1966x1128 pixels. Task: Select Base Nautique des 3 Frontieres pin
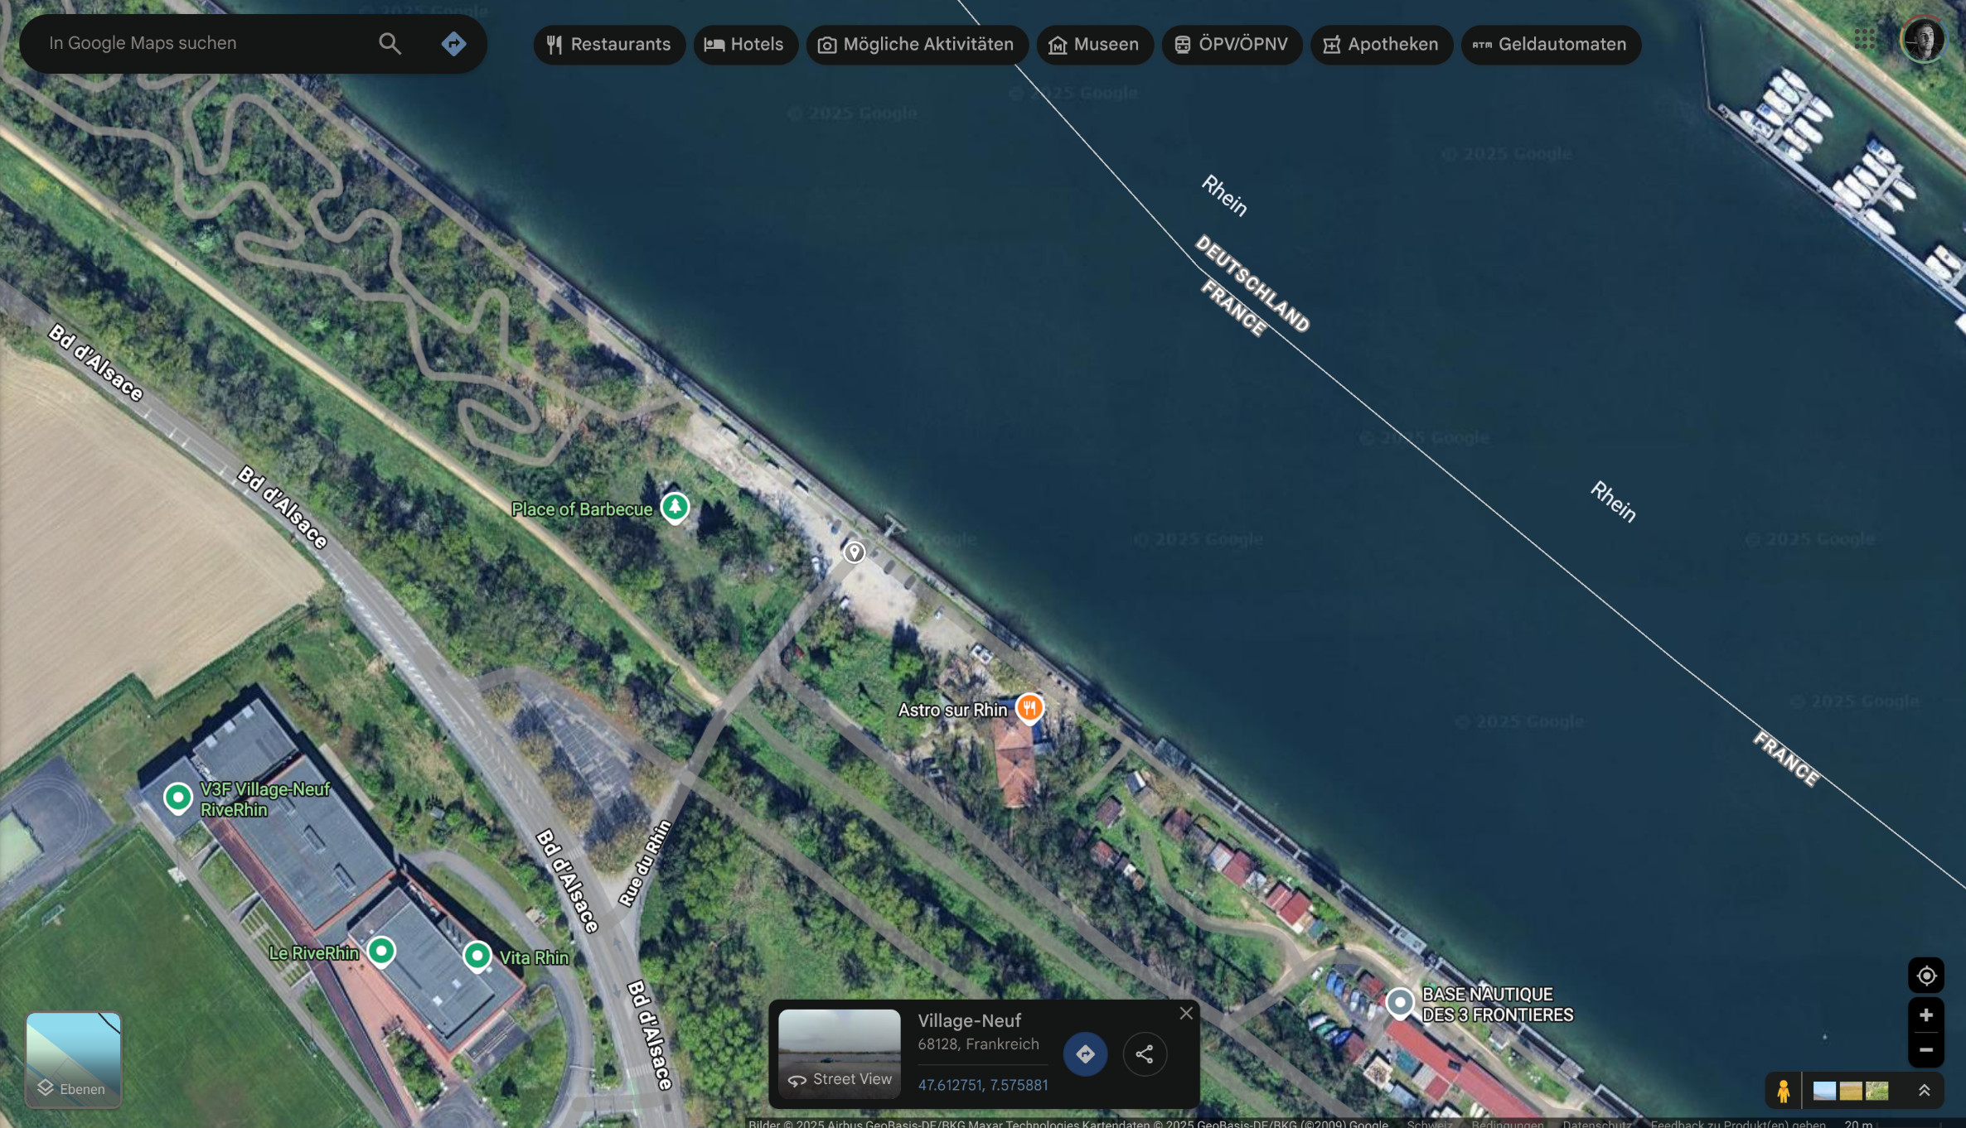tap(1399, 1003)
